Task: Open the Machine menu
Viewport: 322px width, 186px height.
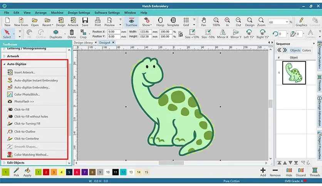Action: pyautogui.click(x=57, y=13)
